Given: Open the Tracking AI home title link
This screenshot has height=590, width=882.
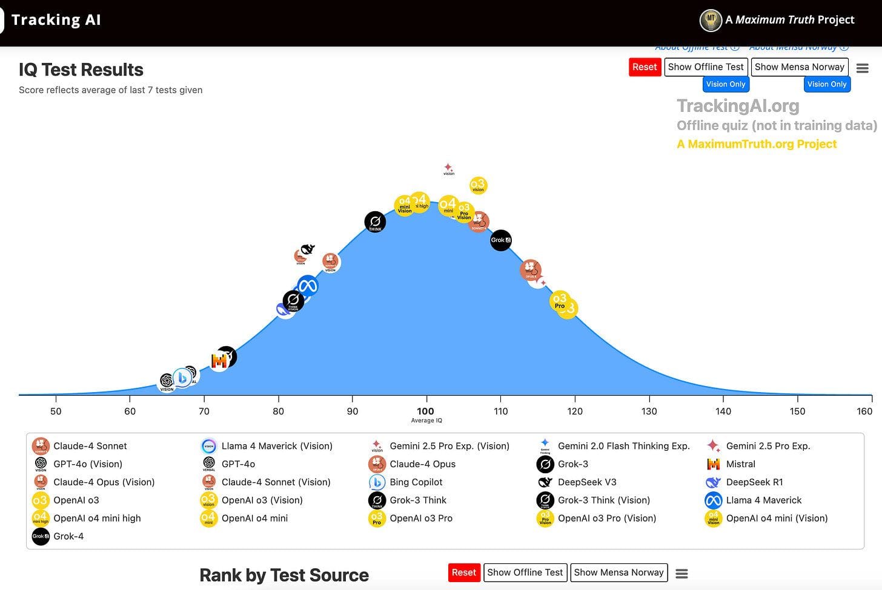Looking at the screenshot, I should coord(56,20).
